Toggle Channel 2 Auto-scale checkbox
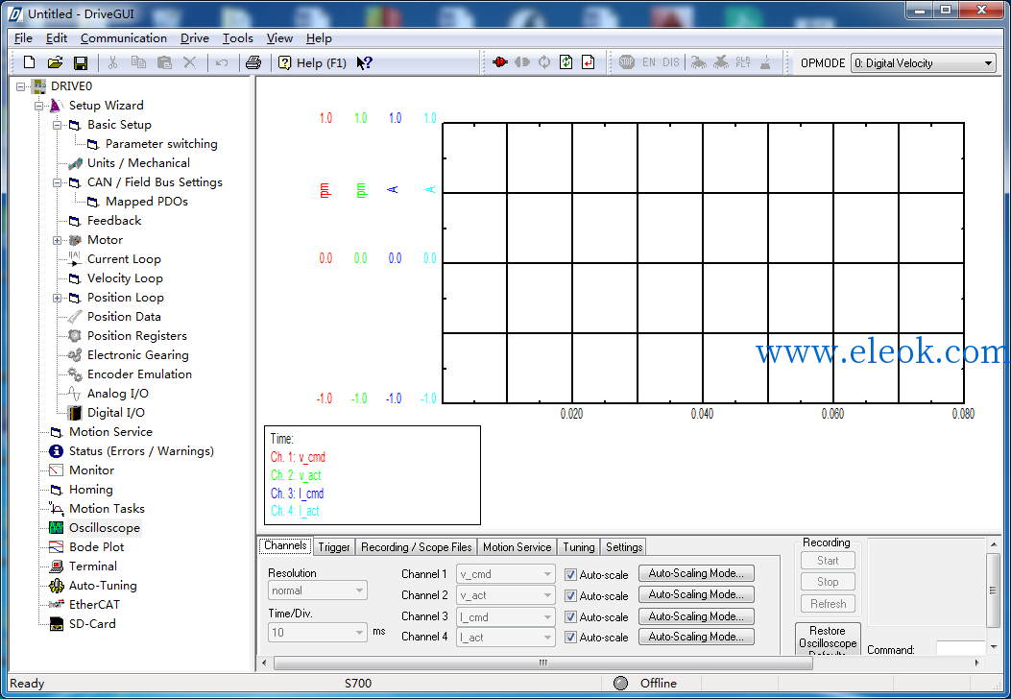1011x699 pixels. click(x=570, y=596)
